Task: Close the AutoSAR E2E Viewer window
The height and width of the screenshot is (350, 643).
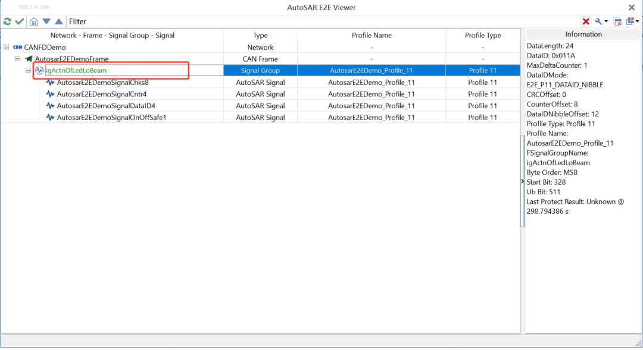Action: (x=632, y=7)
